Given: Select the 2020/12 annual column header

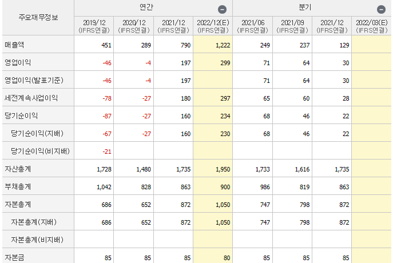Looking at the screenshot, I should pyautogui.click(x=134, y=26).
